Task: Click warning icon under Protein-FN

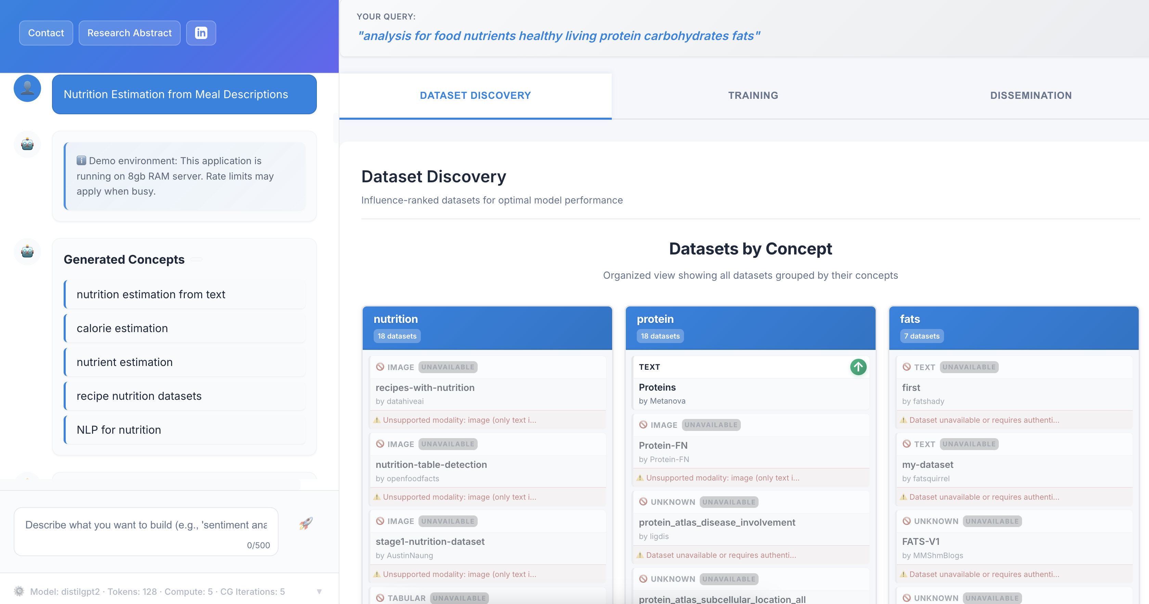Action: click(x=640, y=478)
